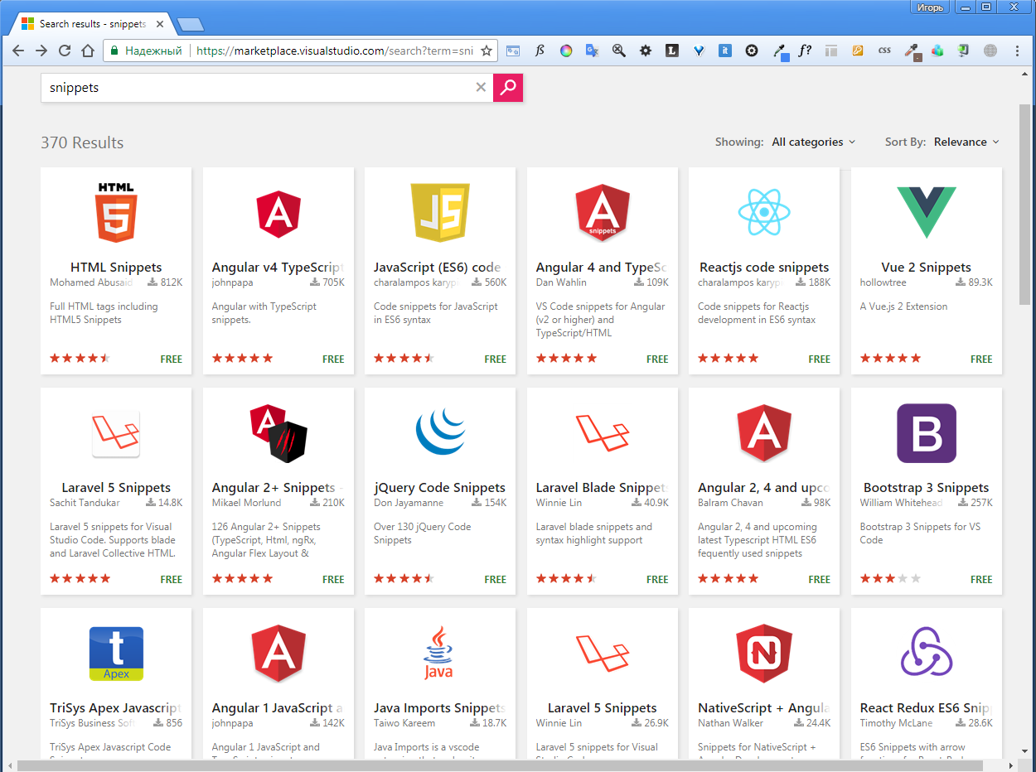Screen dimensions: 1036x772
Task: Click the vertical page scrollbar thumb
Action: [1025, 203]
